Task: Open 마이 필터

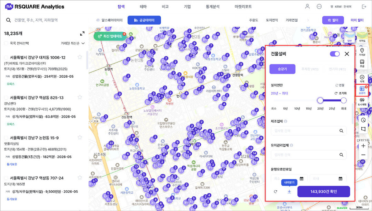Action: pos(357,20)
